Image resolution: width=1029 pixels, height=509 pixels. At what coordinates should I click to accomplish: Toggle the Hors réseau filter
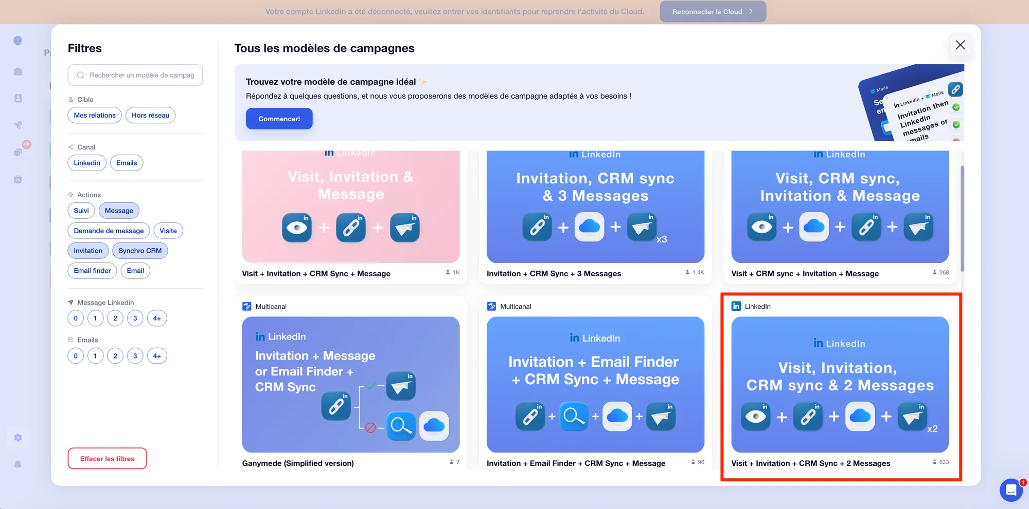pos(150,116)
